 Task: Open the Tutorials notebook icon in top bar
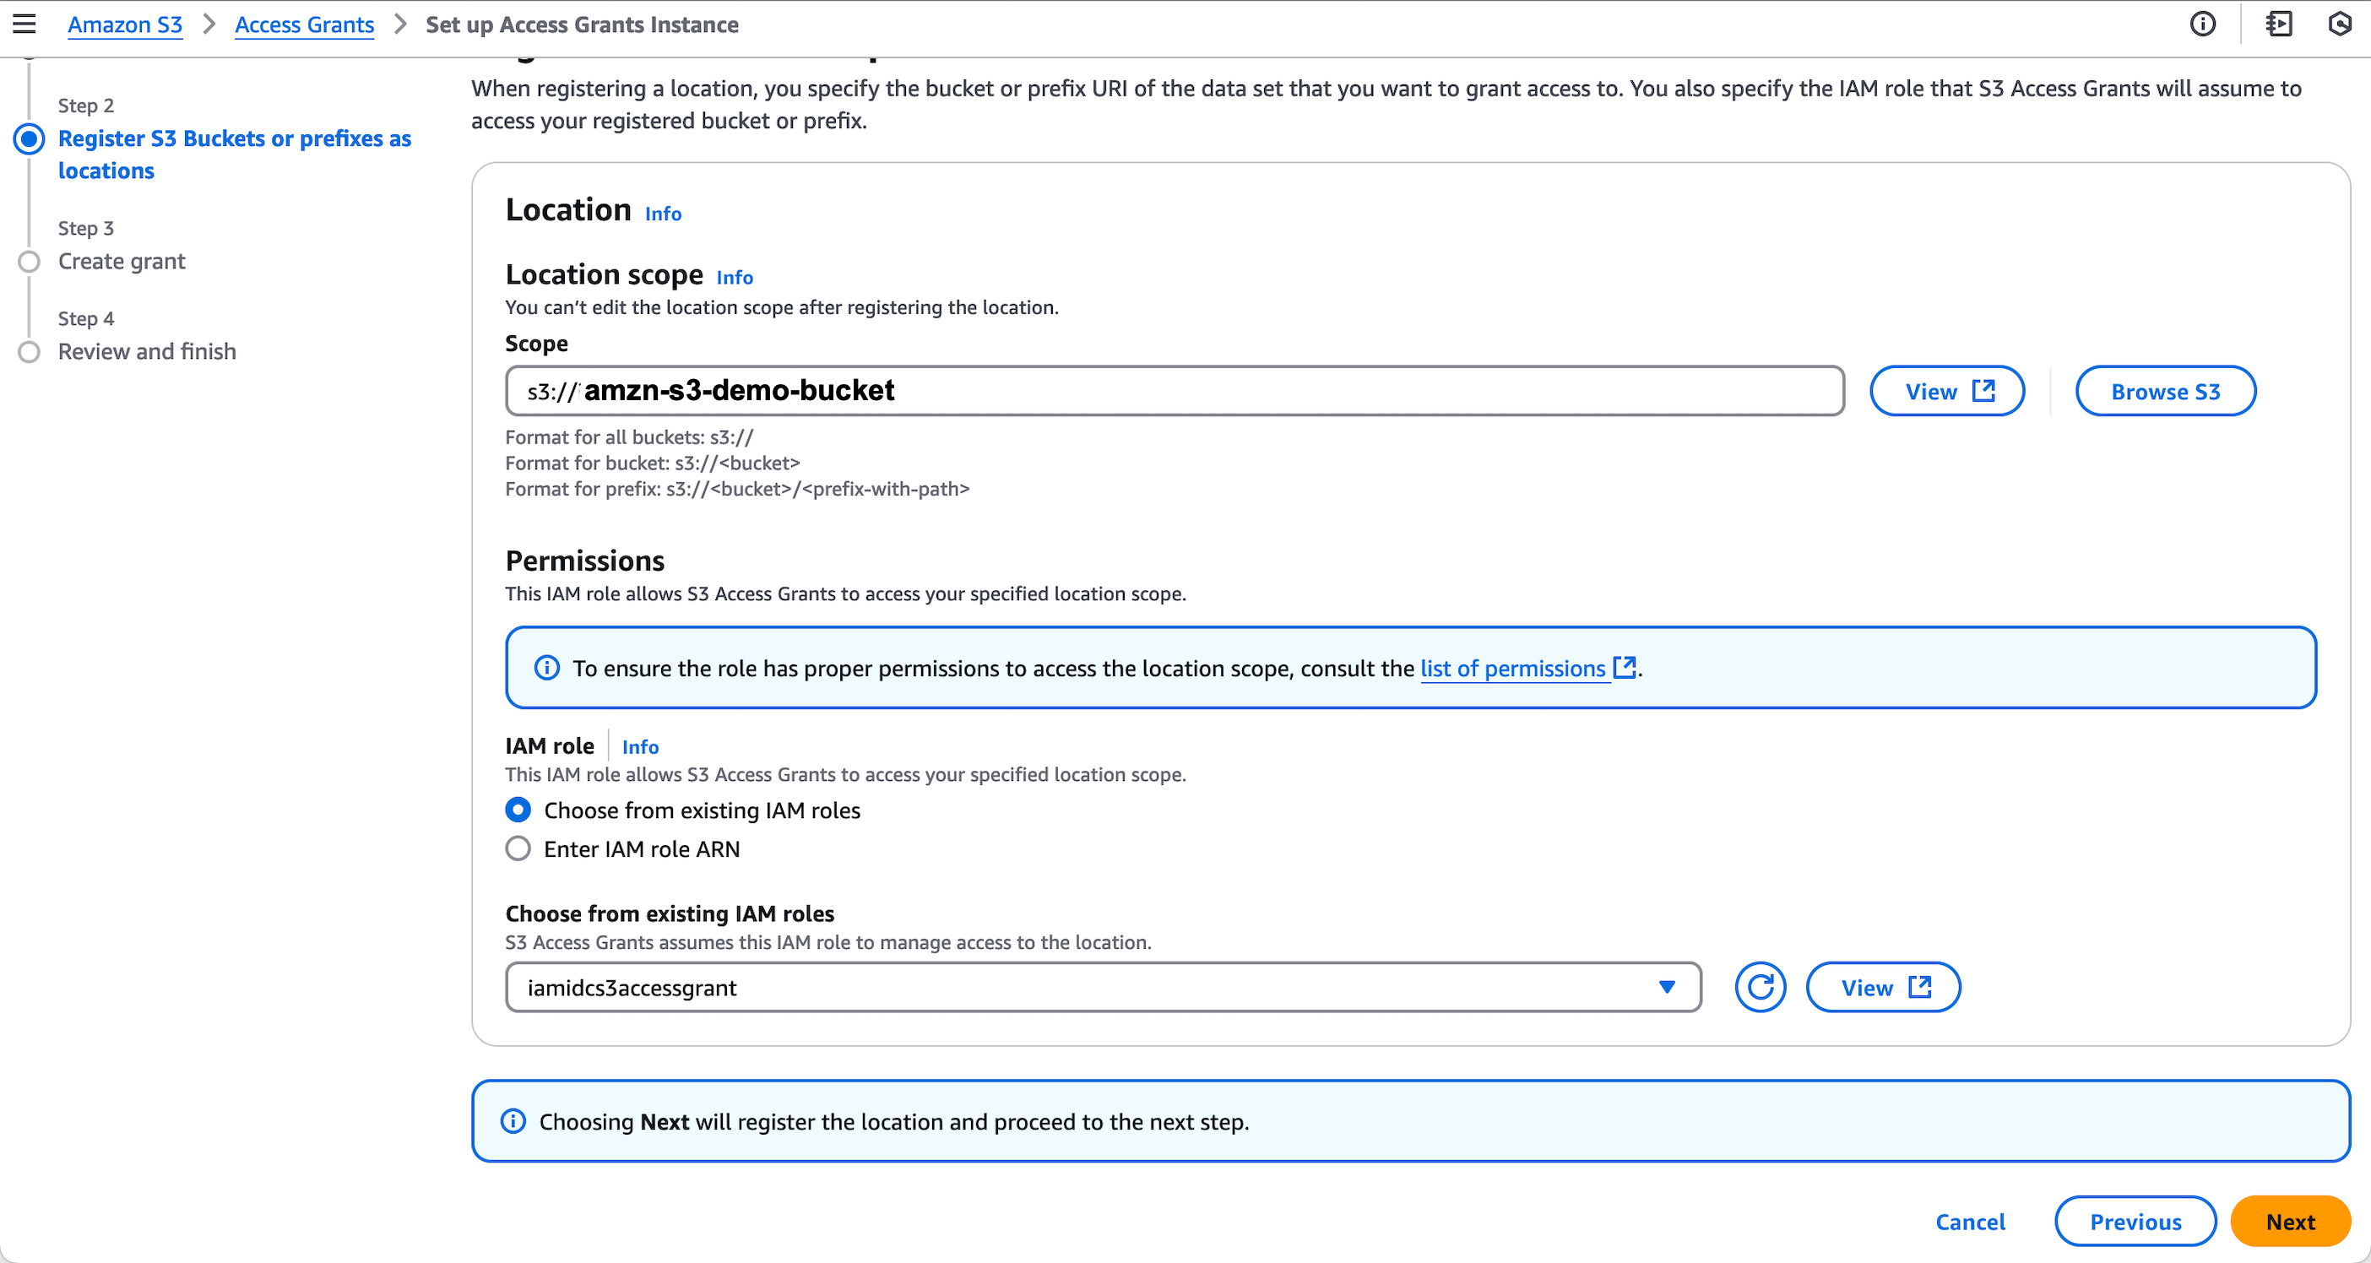click(2278, 24)
